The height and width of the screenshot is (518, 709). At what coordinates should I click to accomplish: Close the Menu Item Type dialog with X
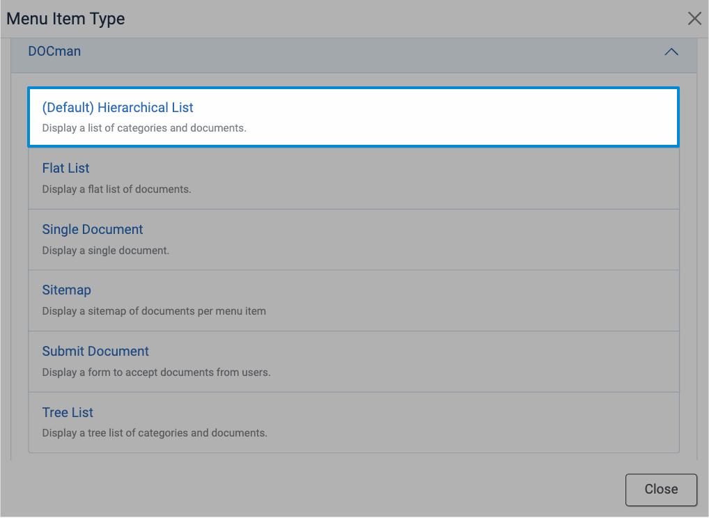(694, 19)
